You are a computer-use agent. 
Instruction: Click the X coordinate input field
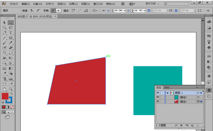click(120, 11)
